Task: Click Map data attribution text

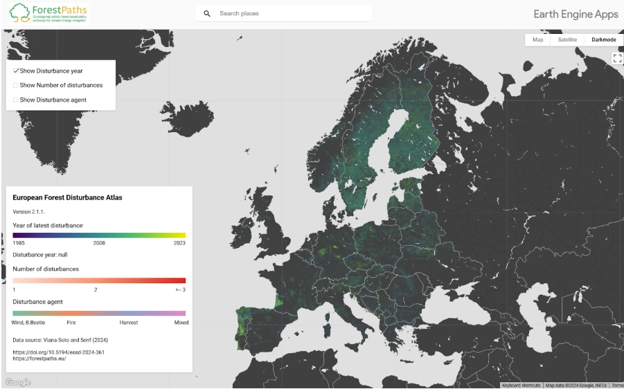Action: 576,386
